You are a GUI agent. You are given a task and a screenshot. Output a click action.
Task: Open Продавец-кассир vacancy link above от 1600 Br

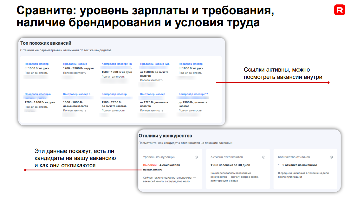(x=191, y=64)
